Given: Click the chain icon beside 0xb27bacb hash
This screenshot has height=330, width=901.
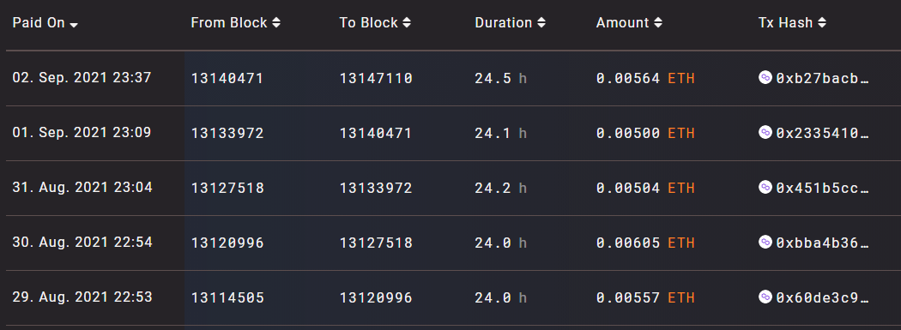Looking at the screenshot, I should tap(765, 77).
